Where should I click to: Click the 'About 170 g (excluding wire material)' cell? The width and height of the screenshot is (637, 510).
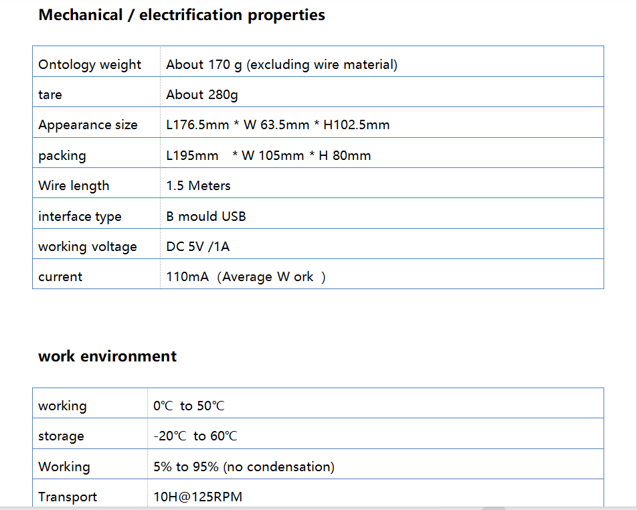pyautogui.click(x=282, y=65)
